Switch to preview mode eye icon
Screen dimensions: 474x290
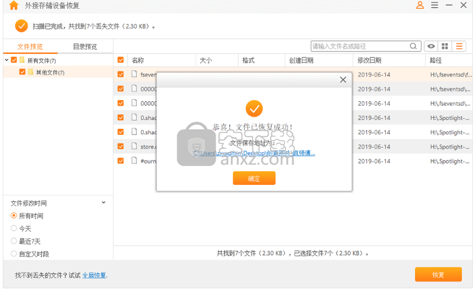click(x=431, y=46)
